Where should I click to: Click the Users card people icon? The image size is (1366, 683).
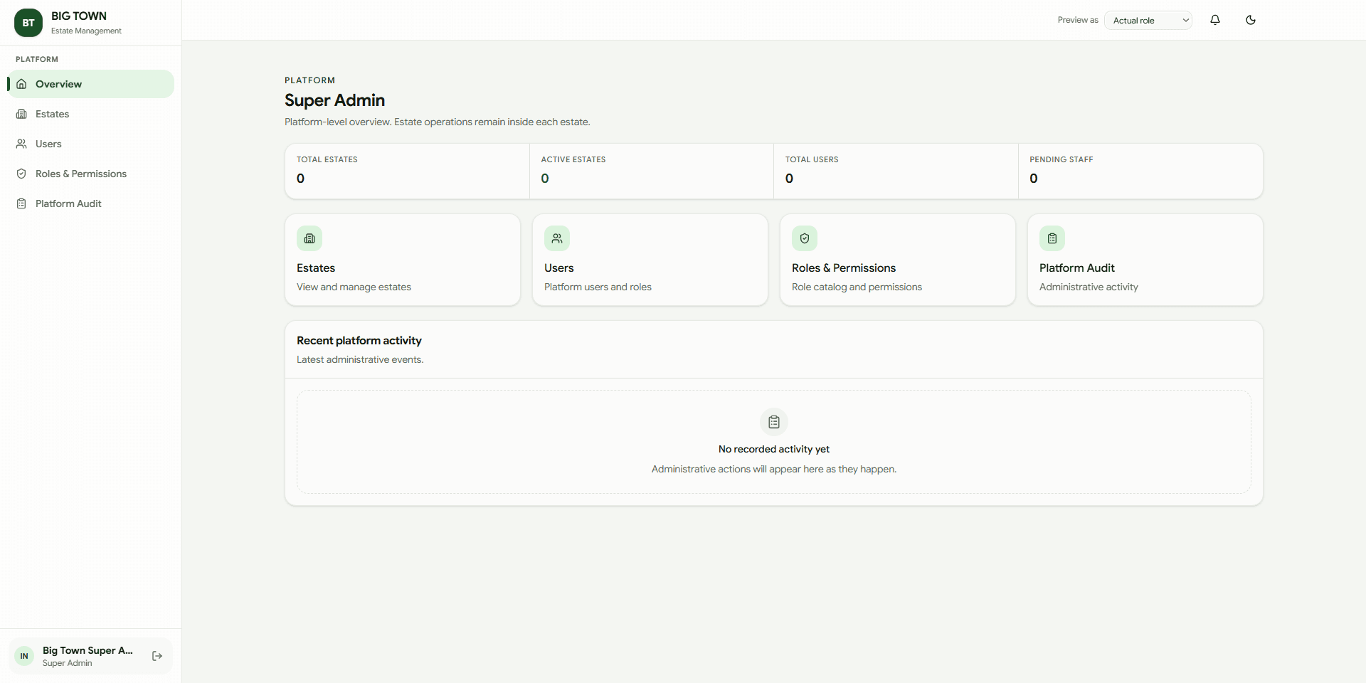click(x=557, y=238)
